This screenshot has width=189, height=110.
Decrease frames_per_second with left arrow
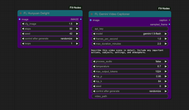[x=94, y=39]
